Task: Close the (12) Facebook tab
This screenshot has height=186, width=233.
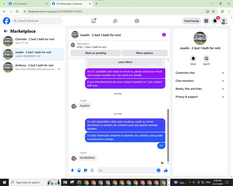Action: [x=47, y=4]
